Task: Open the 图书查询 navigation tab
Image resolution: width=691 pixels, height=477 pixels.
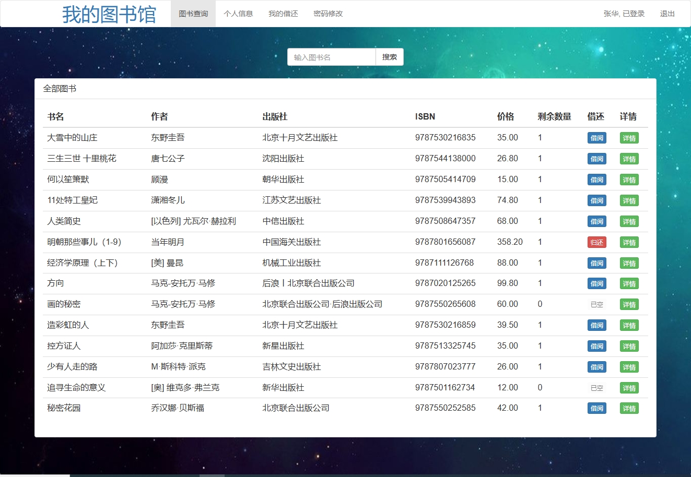Action: point(193,14)
